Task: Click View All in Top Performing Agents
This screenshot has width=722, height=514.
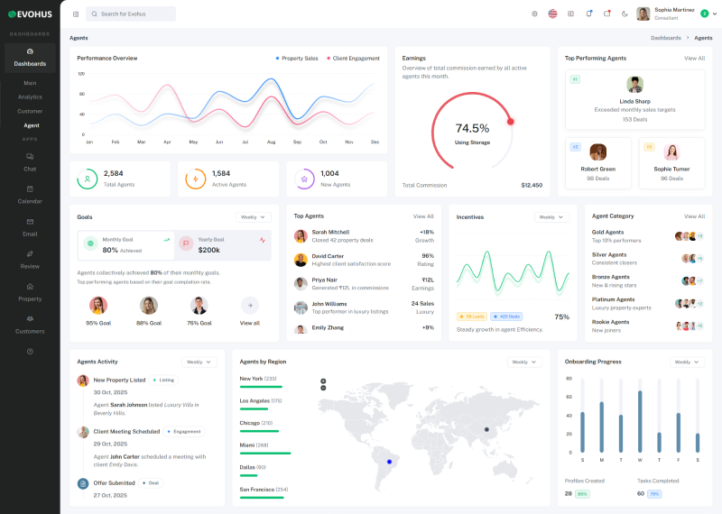Action: [694, 58]
